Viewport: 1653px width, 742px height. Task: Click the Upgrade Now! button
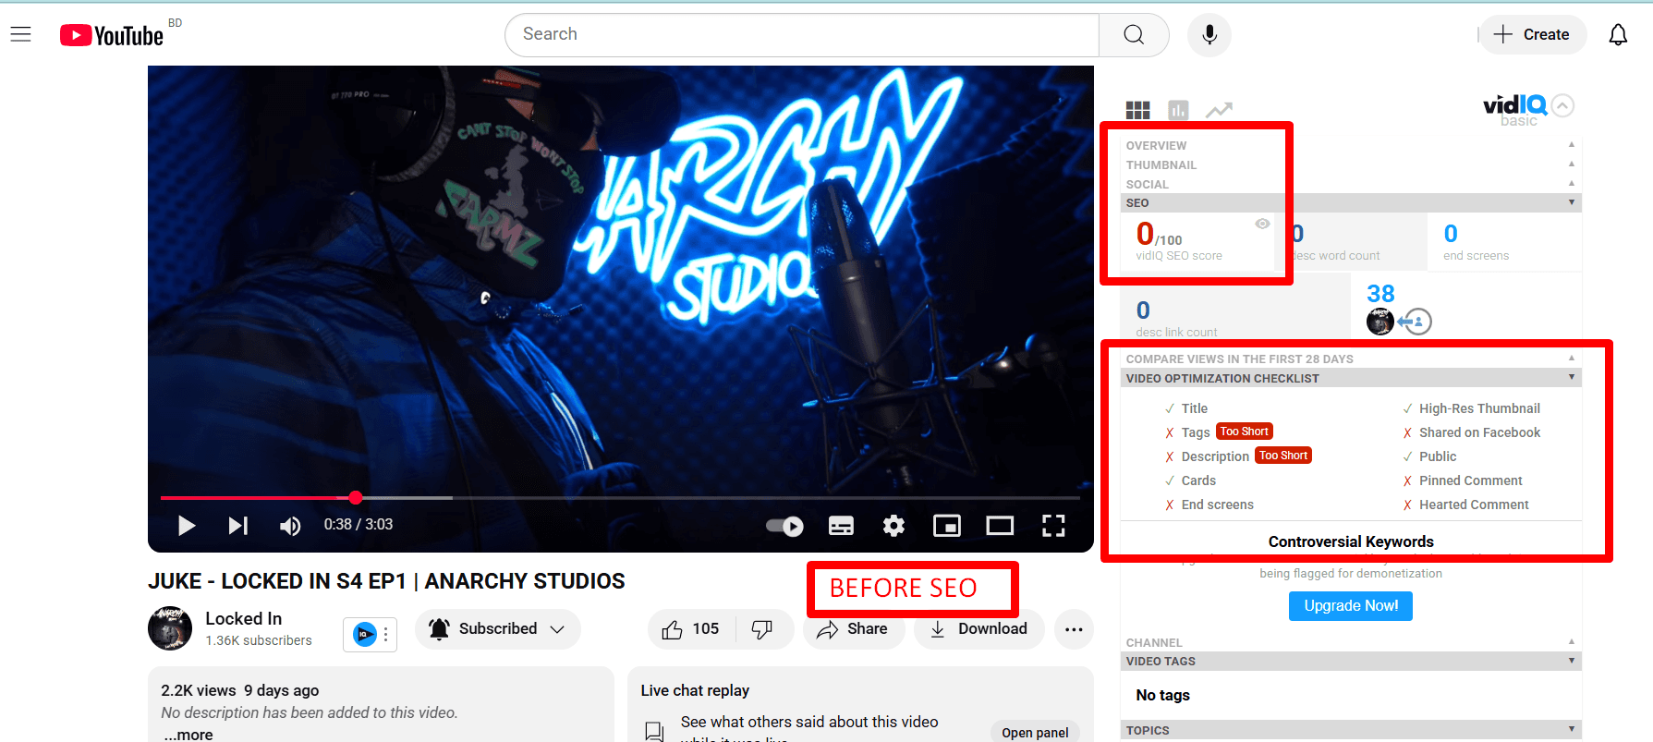(x=1350, y=606)
